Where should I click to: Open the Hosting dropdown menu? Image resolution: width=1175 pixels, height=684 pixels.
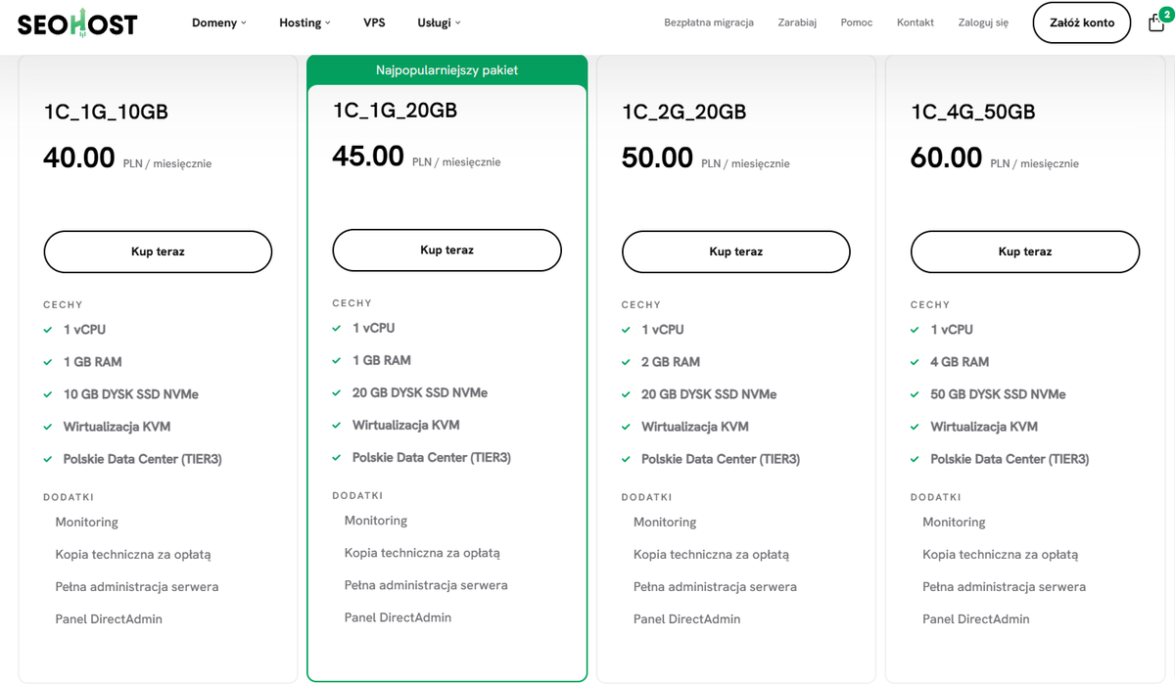point(301,22)
